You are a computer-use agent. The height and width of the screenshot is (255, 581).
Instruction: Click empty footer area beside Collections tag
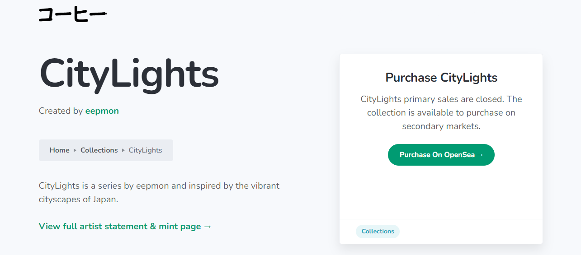[470, 232]
